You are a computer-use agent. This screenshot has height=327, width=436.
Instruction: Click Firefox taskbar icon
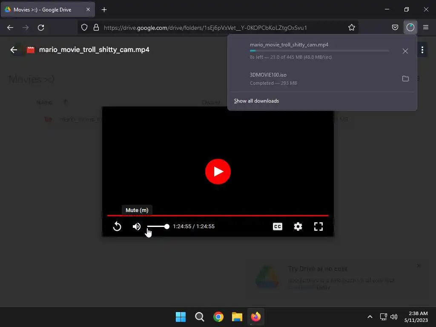[256, 317]
